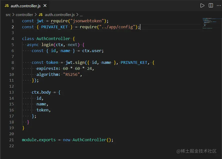Click the controller breadcrumb folder
Screen dimensions: 222x159
24,15
